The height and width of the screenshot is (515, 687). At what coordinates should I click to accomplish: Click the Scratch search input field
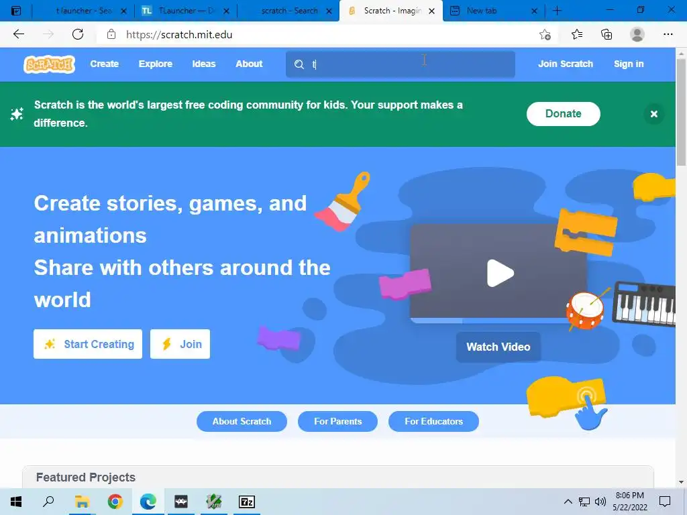(x=401, y=64)
